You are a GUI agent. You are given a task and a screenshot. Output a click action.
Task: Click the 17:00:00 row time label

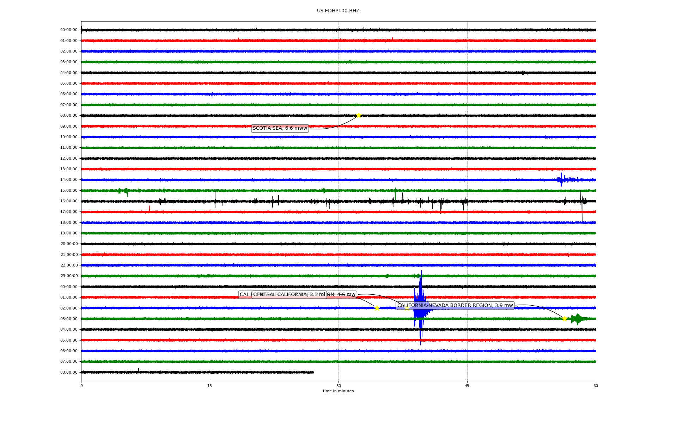coord(69,212)
